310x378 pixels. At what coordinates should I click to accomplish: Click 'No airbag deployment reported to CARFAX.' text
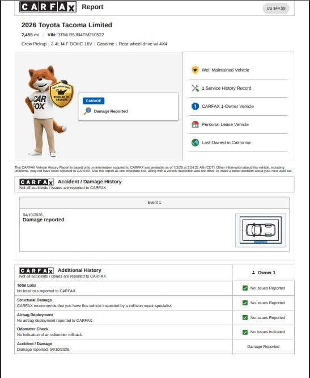(x=55, y=320)
